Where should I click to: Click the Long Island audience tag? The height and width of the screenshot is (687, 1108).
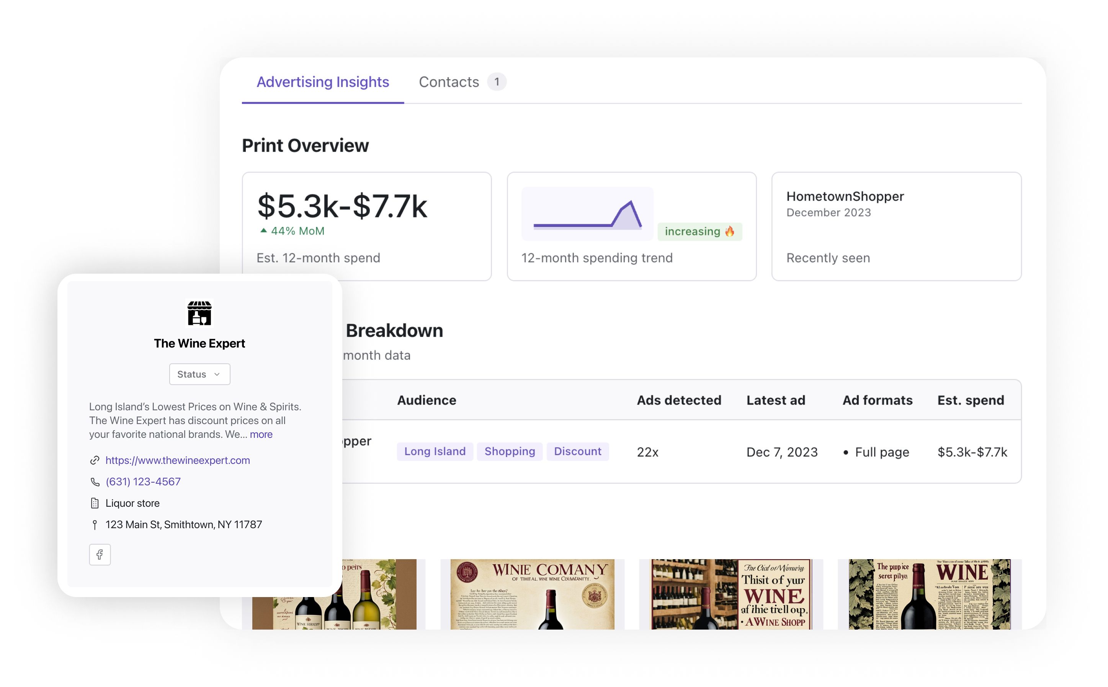(x=435, y=451)
